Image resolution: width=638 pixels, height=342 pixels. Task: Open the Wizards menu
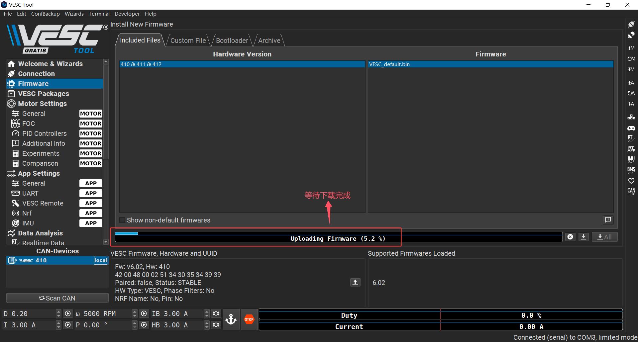pos(74,14)
